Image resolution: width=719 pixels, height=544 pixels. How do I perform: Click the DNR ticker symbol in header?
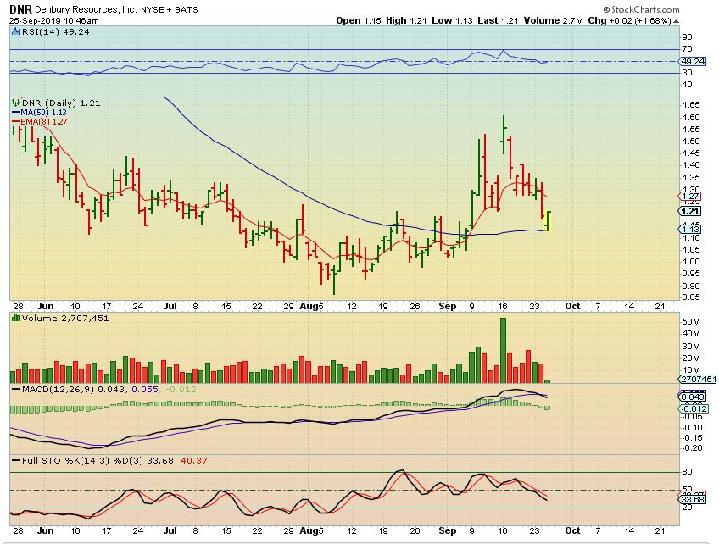pos(20,9)
